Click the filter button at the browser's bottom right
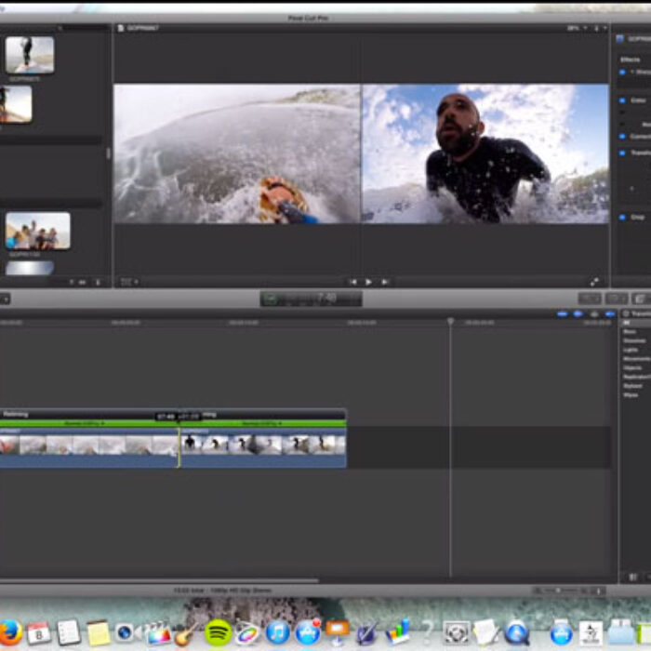This screenshot has height=651, width=651. (x=98, y=283)
